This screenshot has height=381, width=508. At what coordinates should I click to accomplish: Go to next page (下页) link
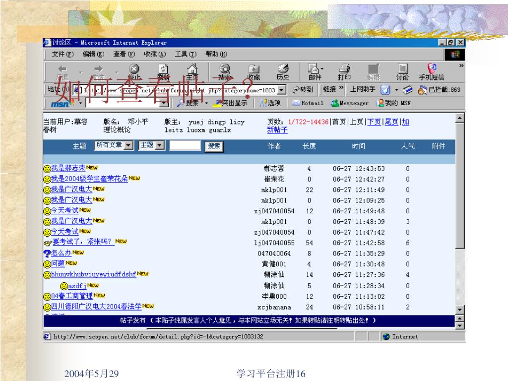[374, 122]
